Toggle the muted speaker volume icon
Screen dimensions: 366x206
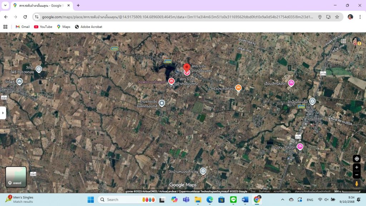click(x=327, y=200)
